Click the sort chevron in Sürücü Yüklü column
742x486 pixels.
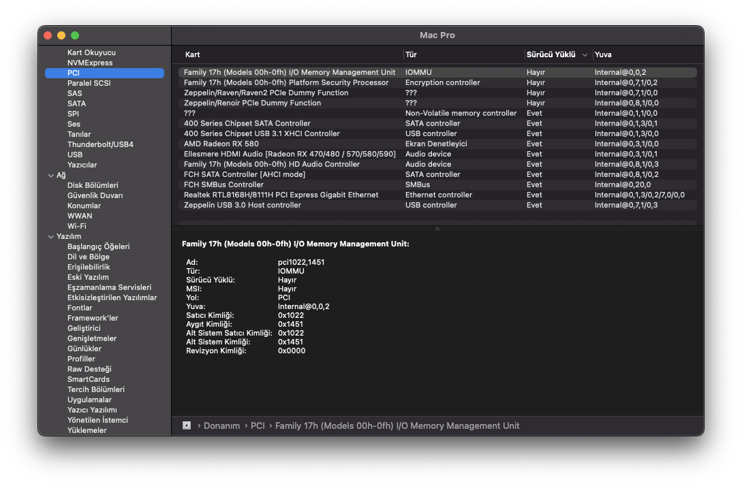coord(585,54)
